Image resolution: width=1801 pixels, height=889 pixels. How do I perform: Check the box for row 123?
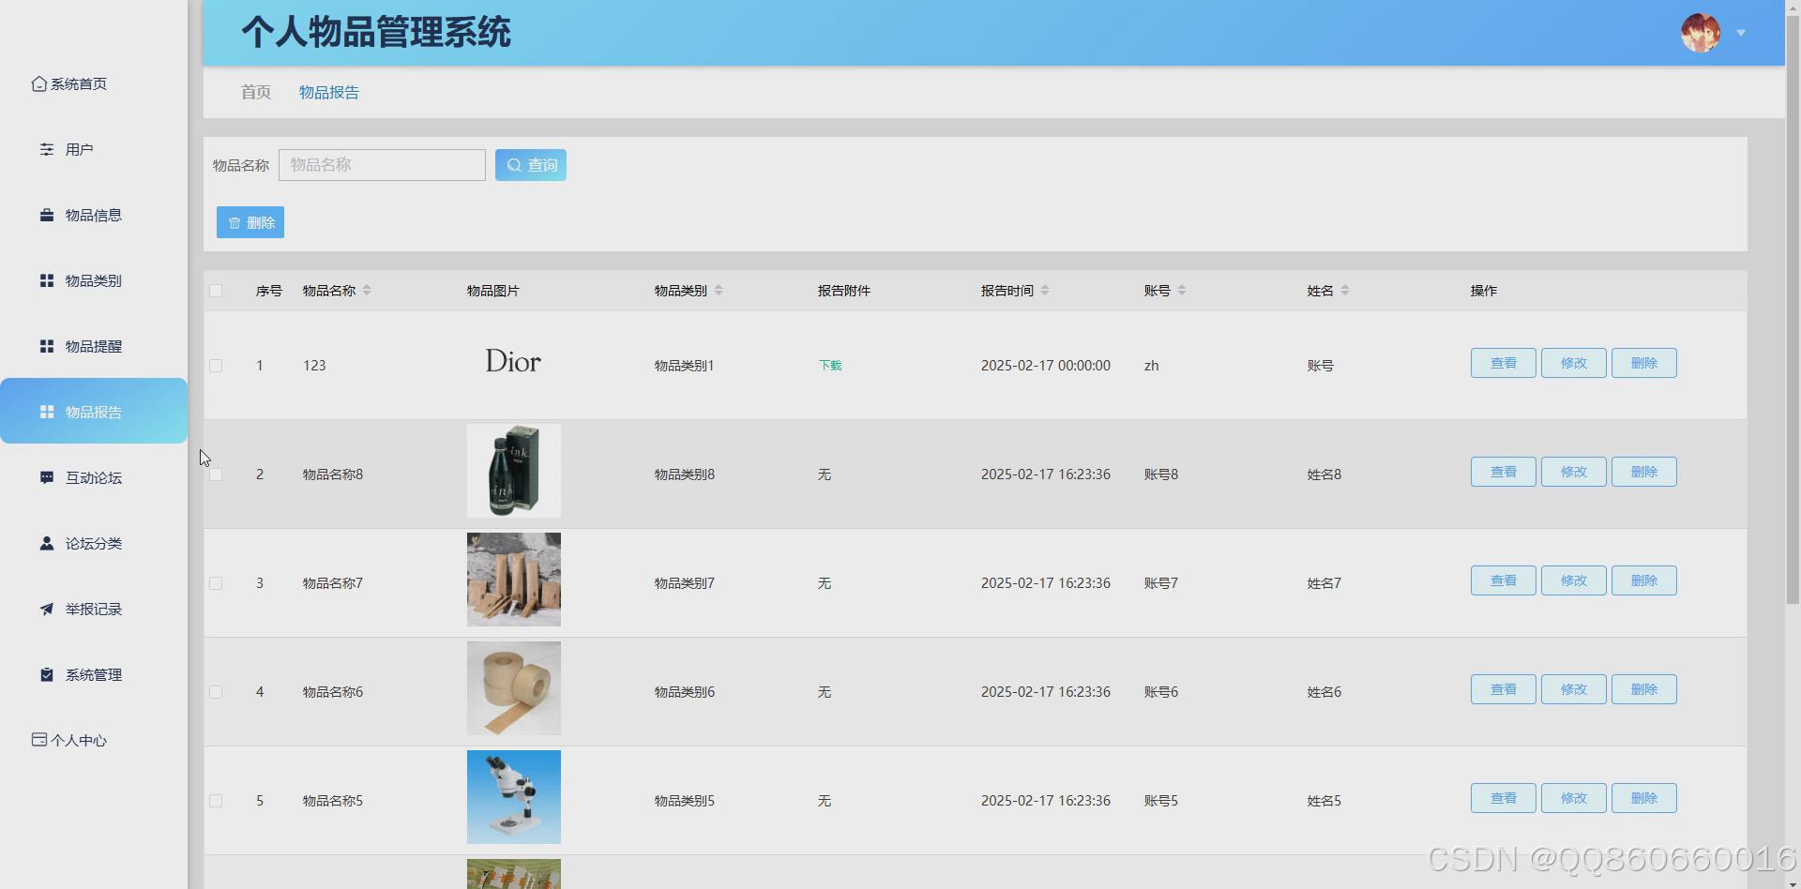click(216, 366)
